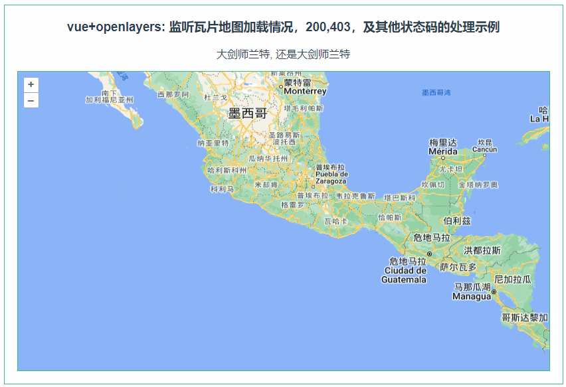Click the 塔巴斯科 label

pyautogui.click(x=400, y=198)
